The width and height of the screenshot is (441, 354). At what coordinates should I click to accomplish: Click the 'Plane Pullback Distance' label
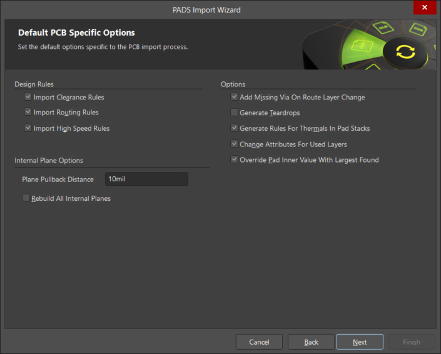point(58,180)
